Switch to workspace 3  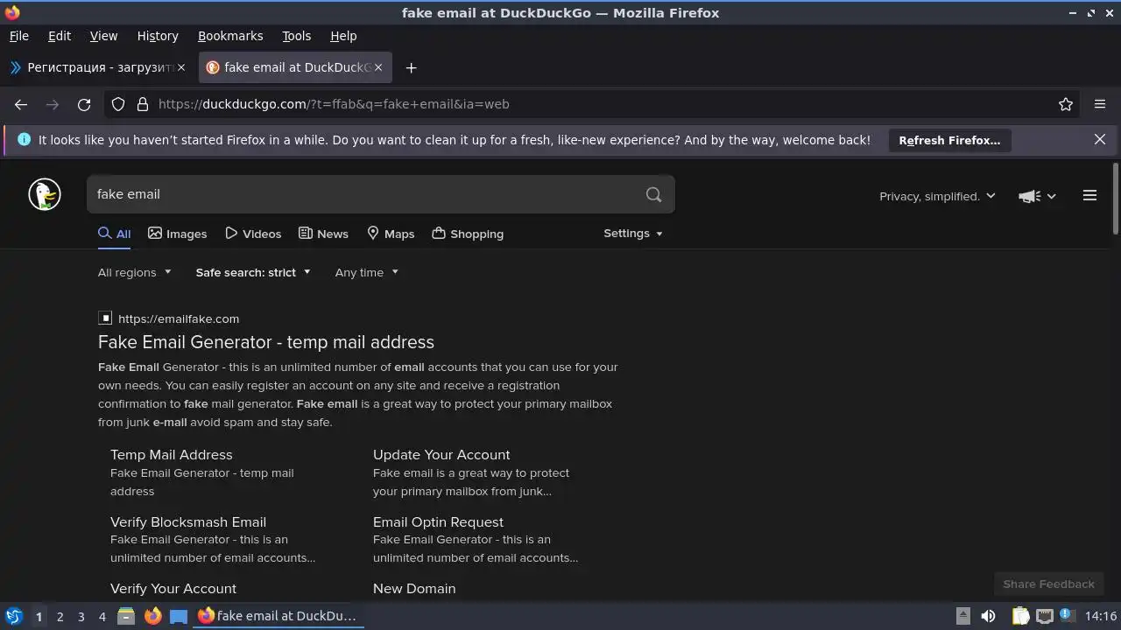click(x=81, y=616)
